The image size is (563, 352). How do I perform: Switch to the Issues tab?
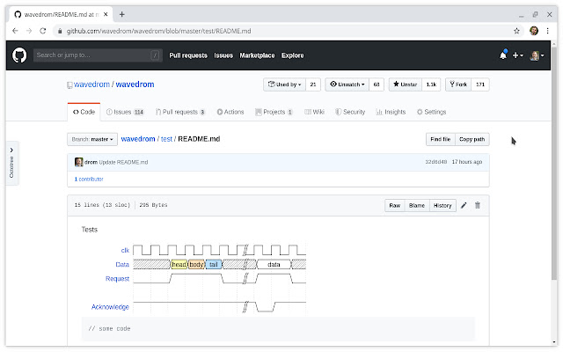click(x=125, y=112)
